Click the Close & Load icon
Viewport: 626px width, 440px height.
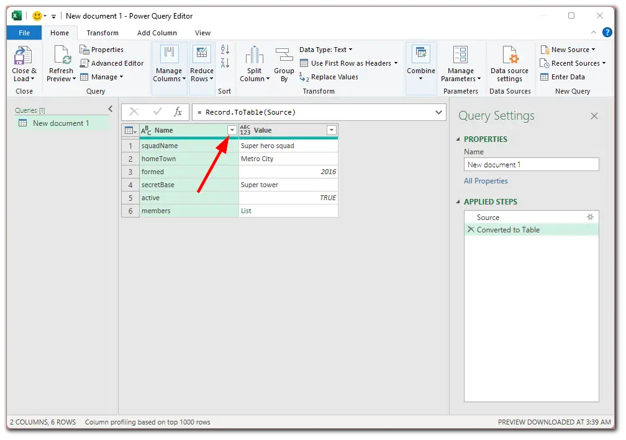click(x=23, y=55)
